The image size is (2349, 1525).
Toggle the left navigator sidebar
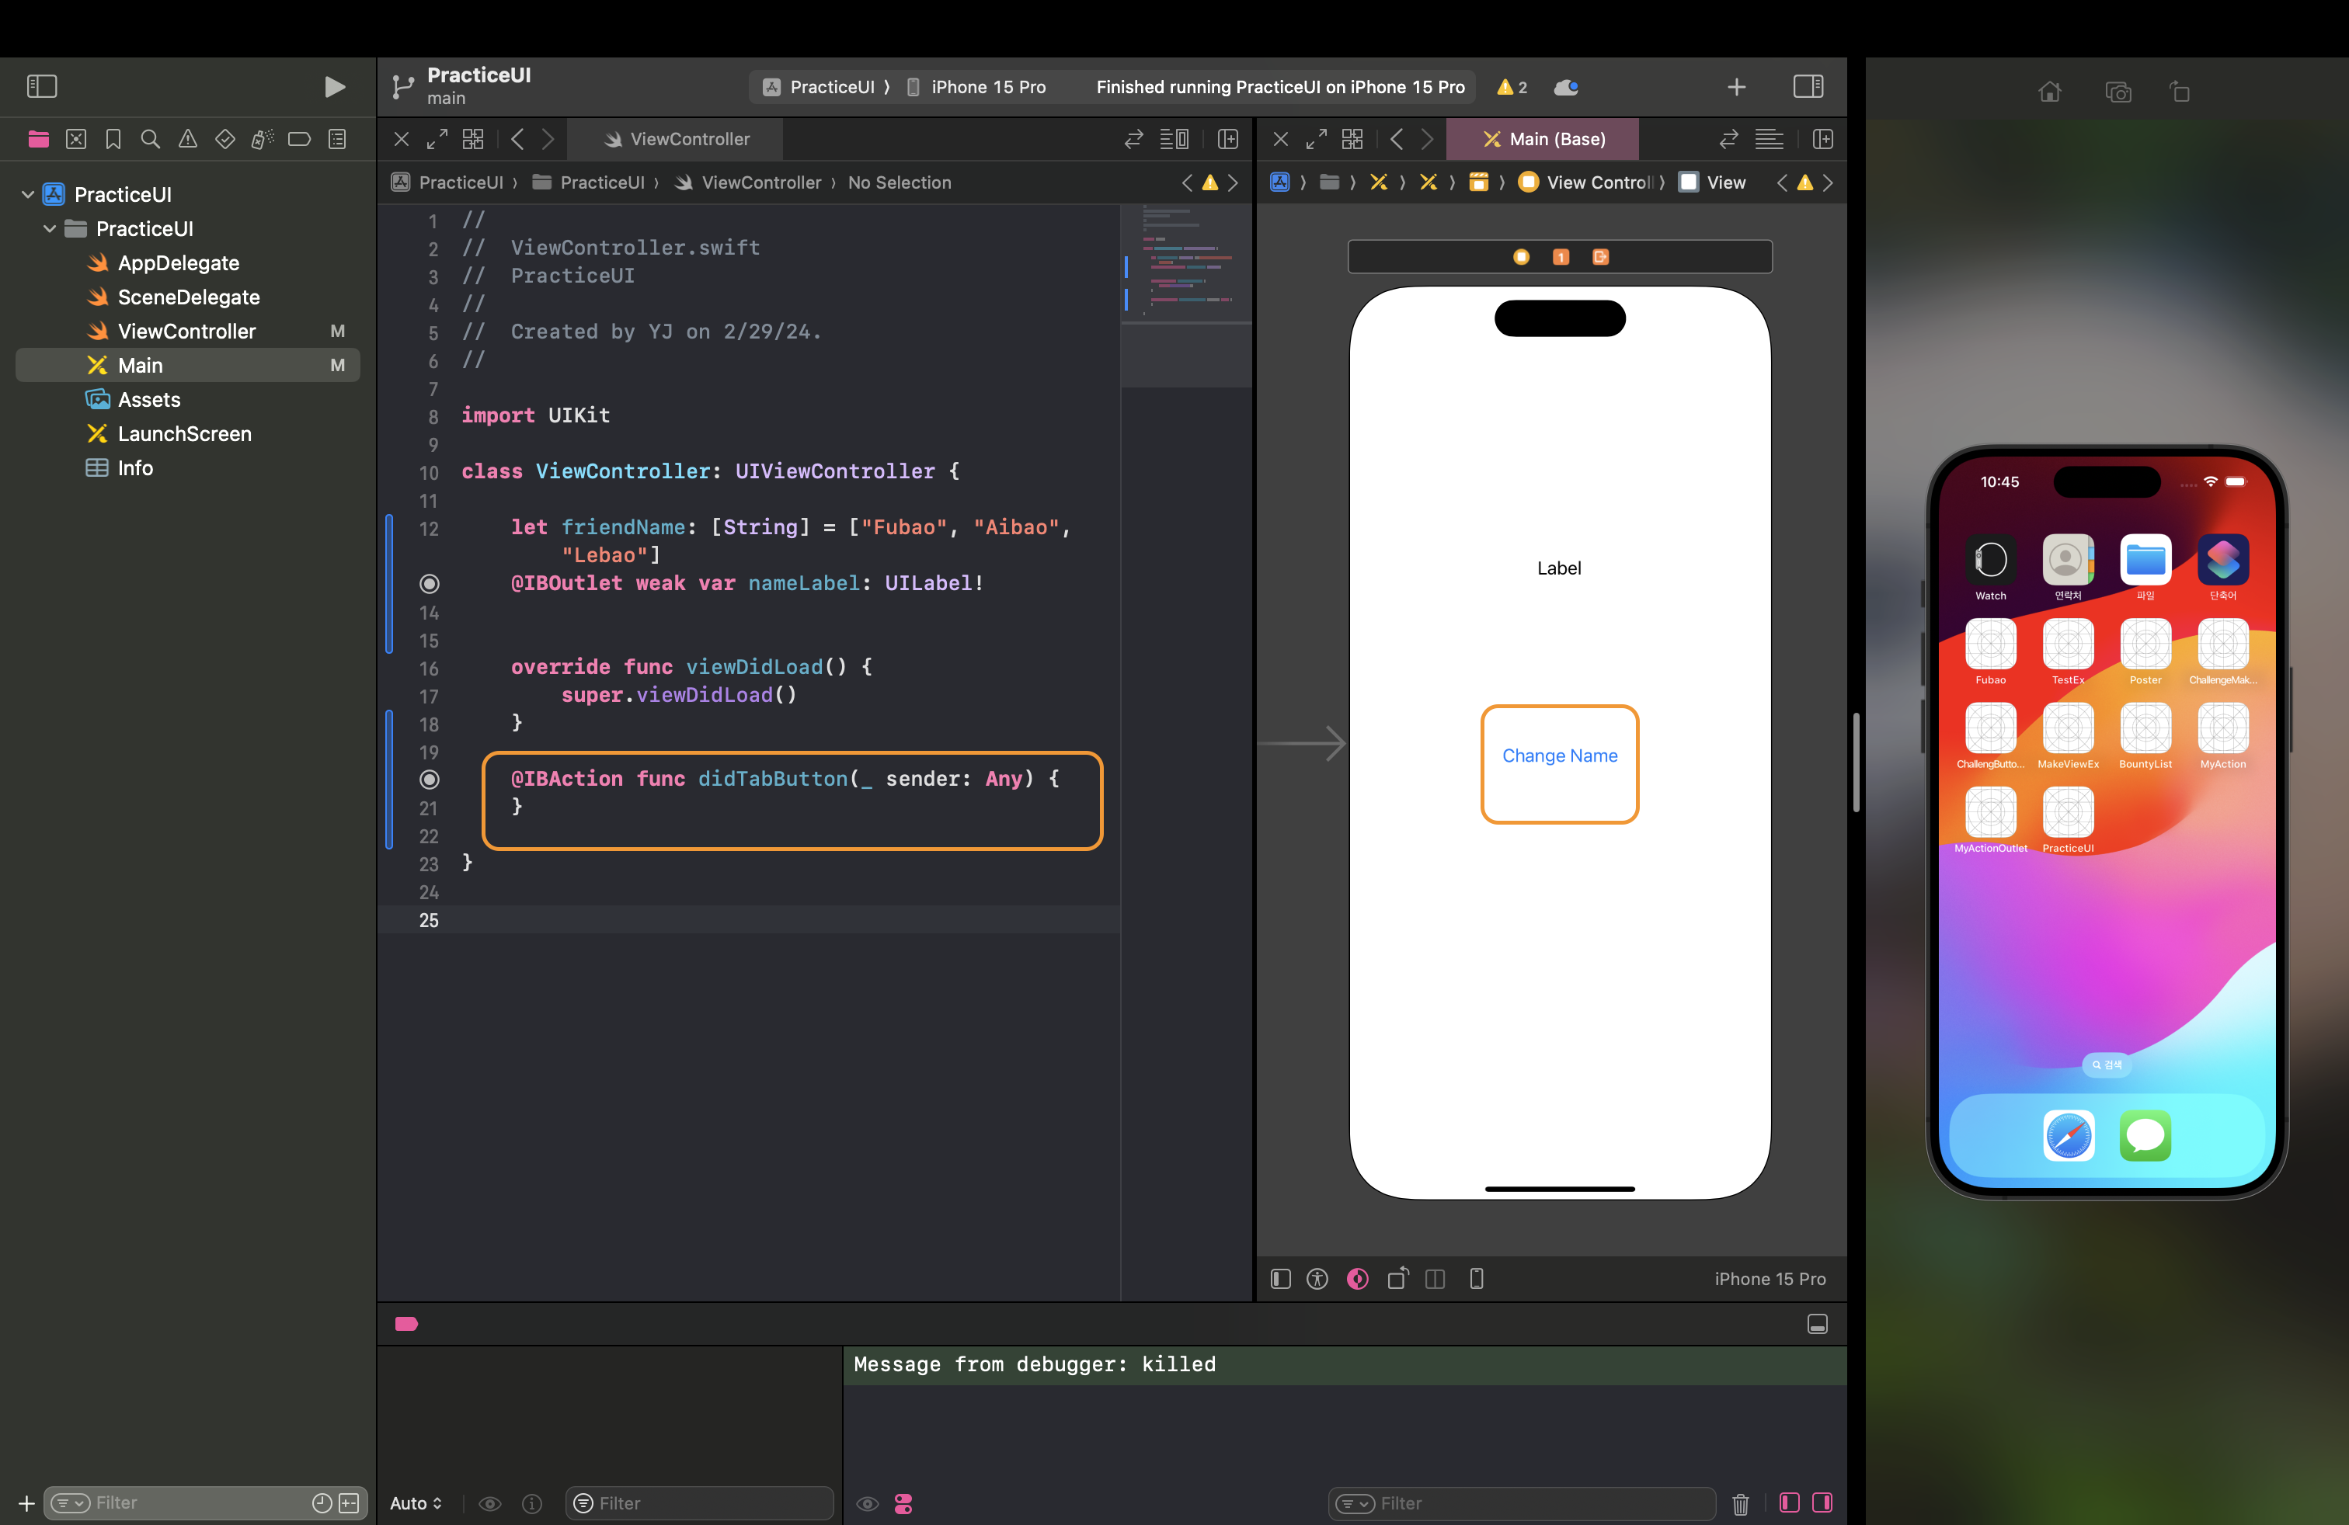pos(41,87)
